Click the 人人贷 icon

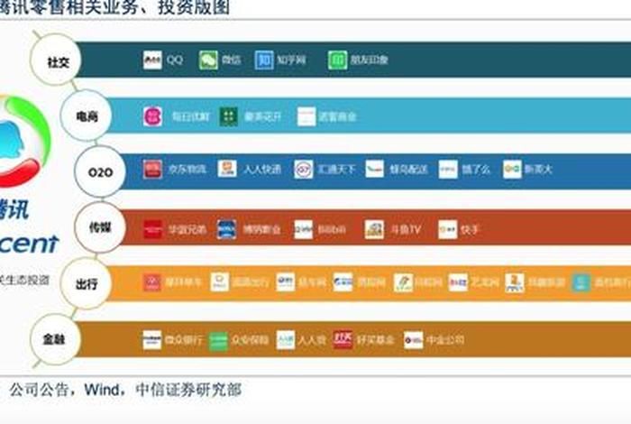pos(286,340)
